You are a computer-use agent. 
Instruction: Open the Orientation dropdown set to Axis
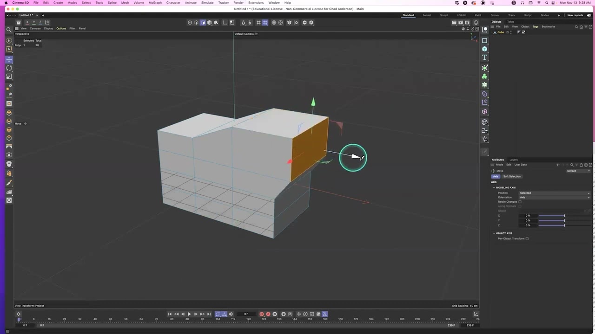(x=555, y=198)
